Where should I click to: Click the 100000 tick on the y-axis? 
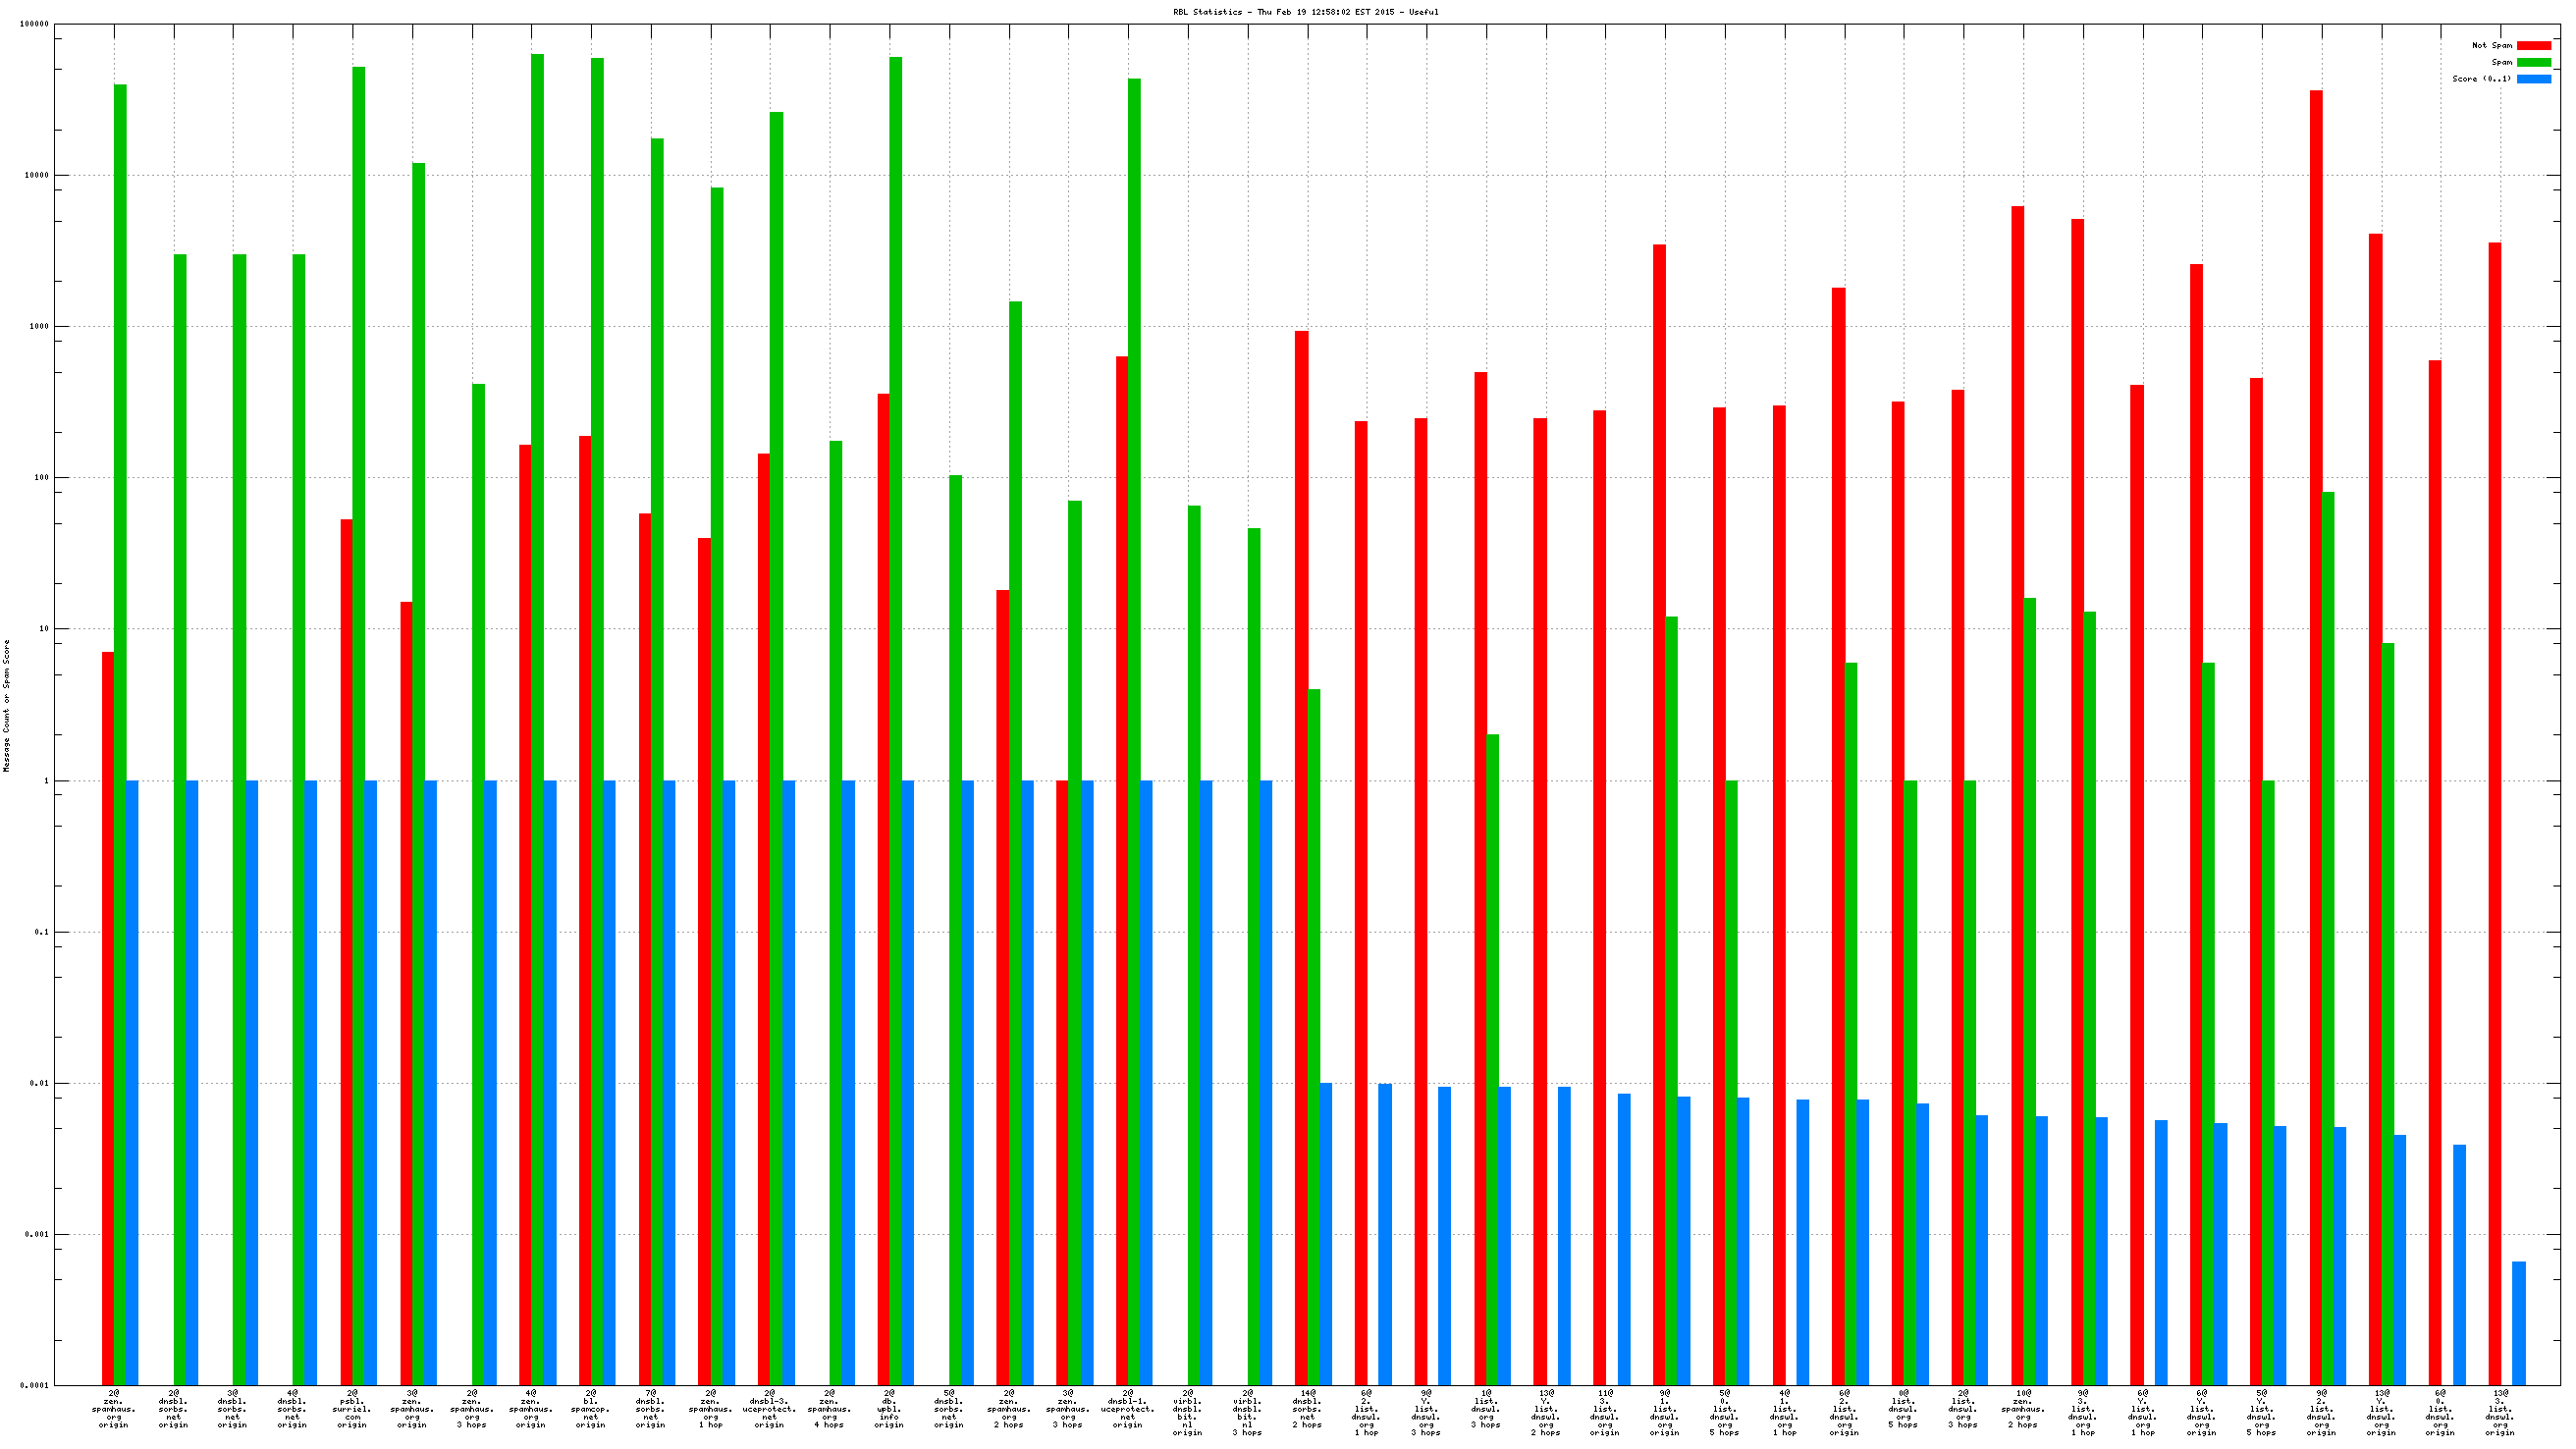[x=34, y=24]
